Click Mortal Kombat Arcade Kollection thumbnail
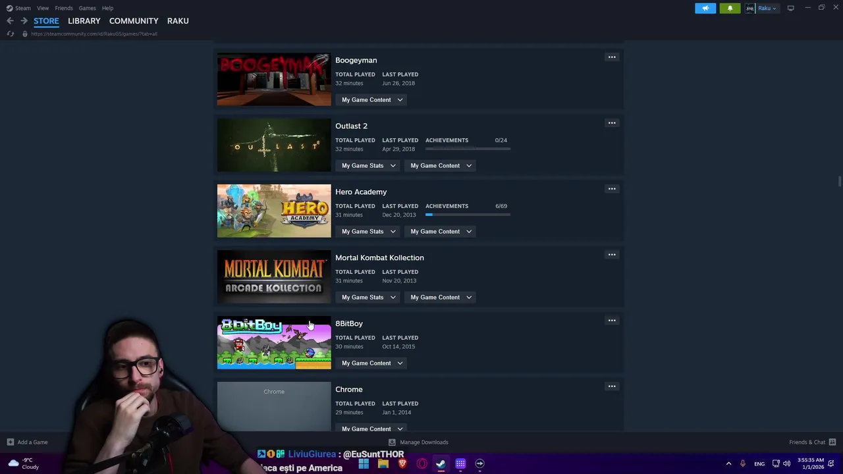 point(274,276)
